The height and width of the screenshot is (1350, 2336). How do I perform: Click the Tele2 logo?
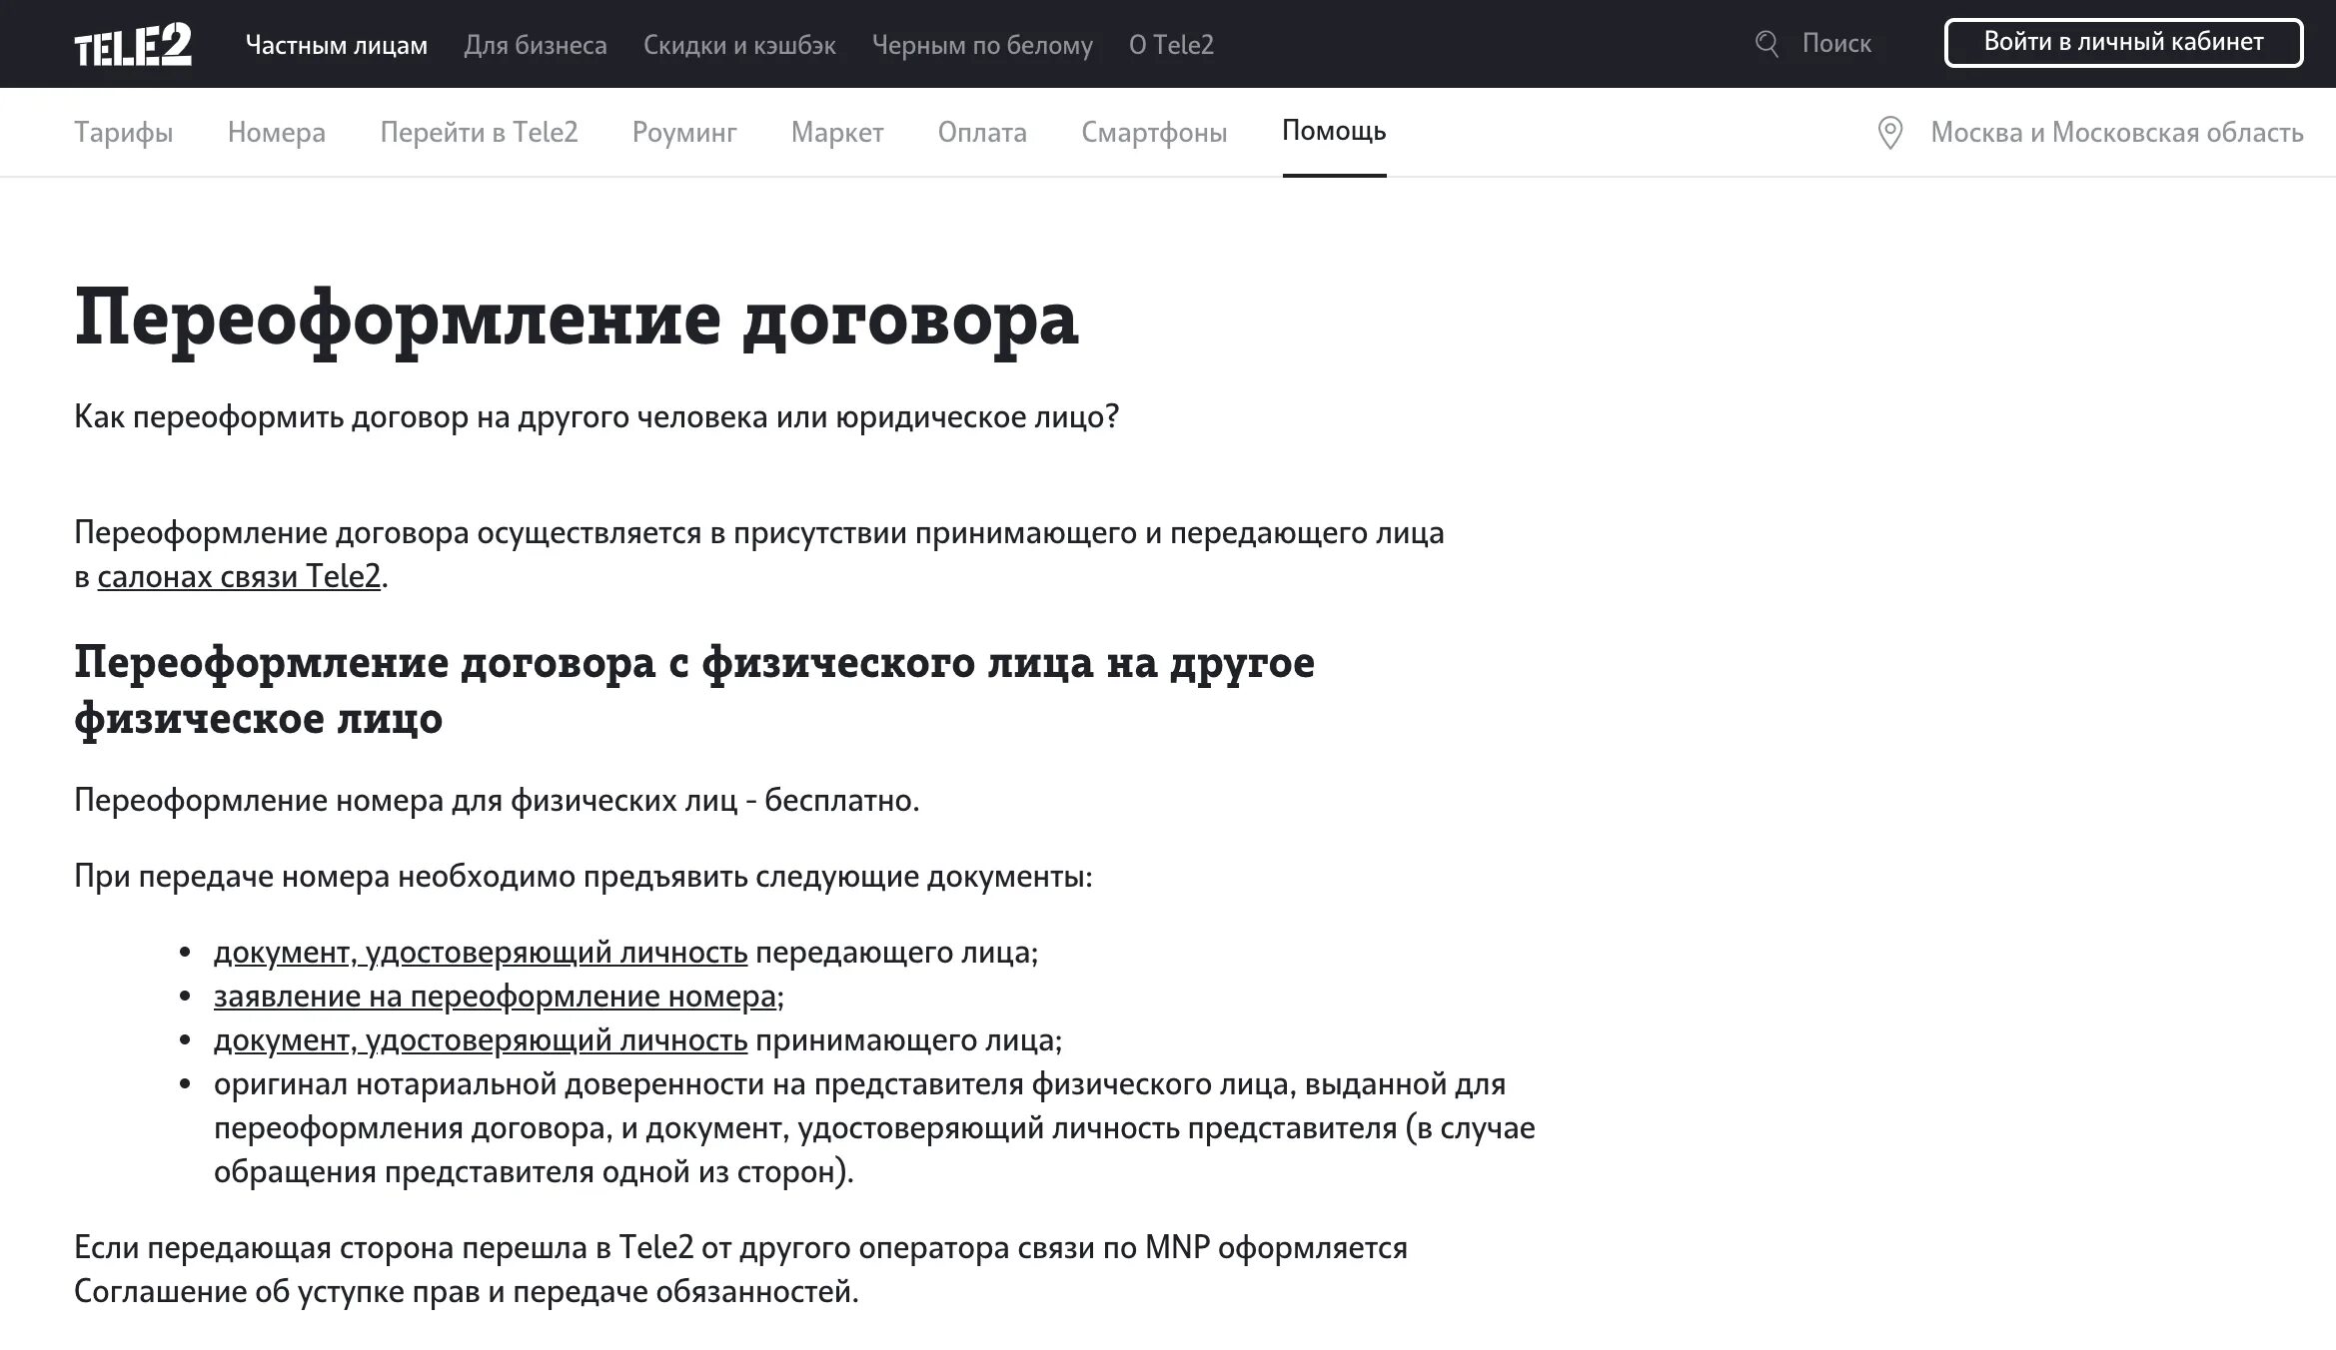point(133,45)
